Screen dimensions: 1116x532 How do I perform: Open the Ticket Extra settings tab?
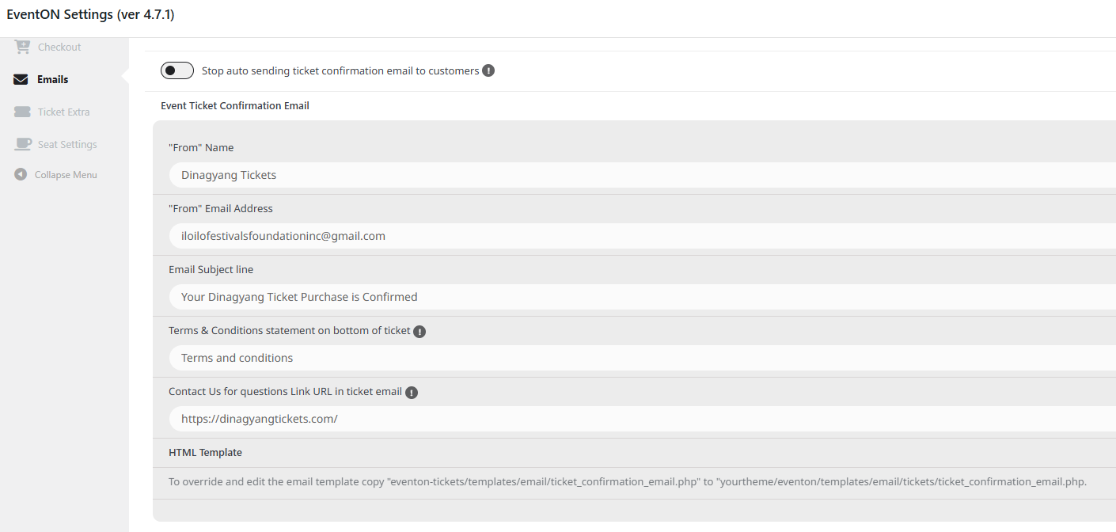click(x=63, y=112)
